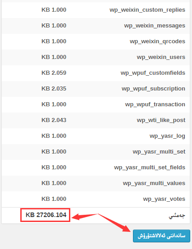The height and width of the screenshot is (249, 192).
Task: Click the size value for wp_yasr_votes
Action: click(x=54, y=199)
